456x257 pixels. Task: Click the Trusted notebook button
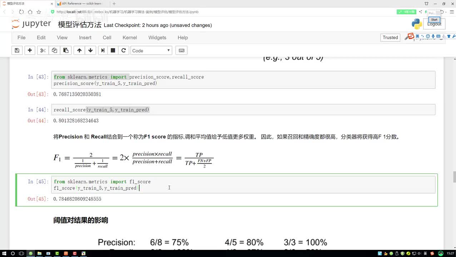(390, 37)
